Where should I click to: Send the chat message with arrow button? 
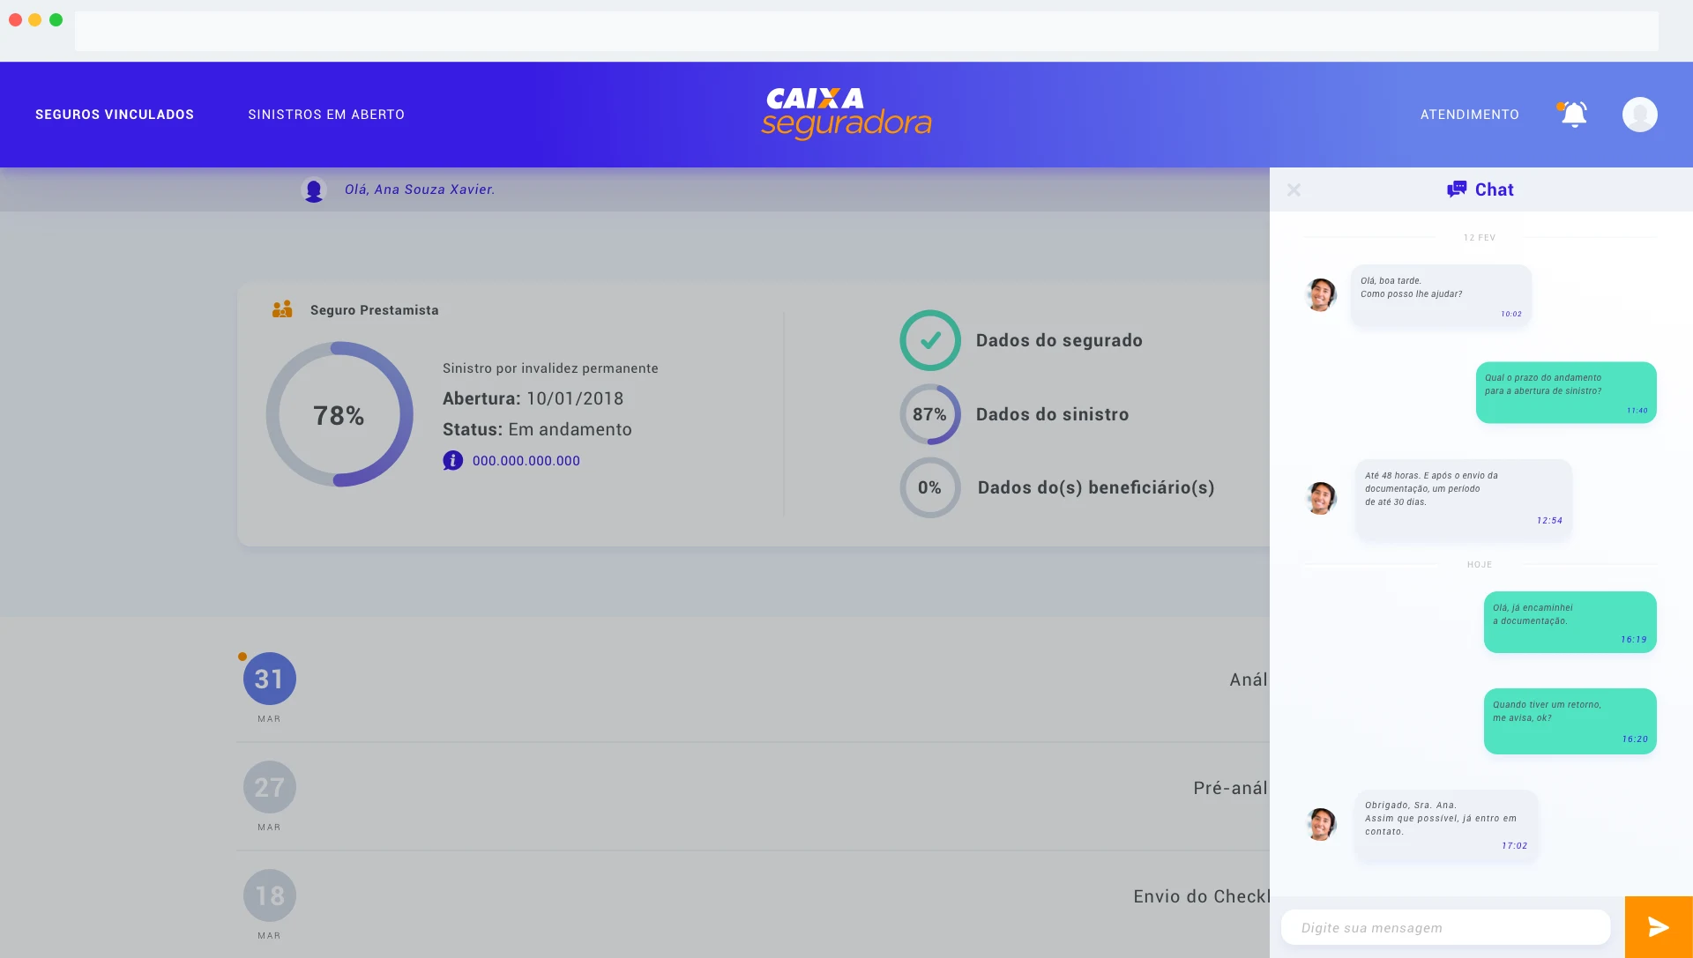click(x=1659, y=927)
